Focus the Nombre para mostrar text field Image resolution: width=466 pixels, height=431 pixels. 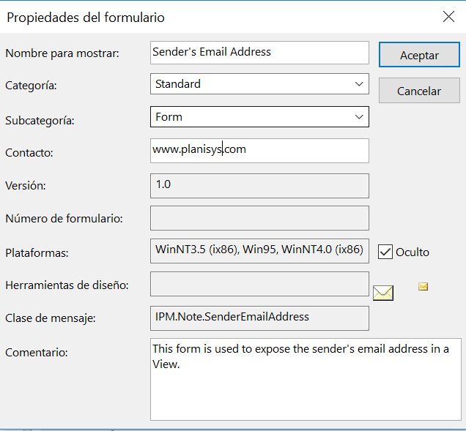(x=259, y=52)
